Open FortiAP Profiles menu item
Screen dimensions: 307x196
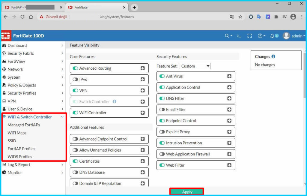(x=21, y=149)
